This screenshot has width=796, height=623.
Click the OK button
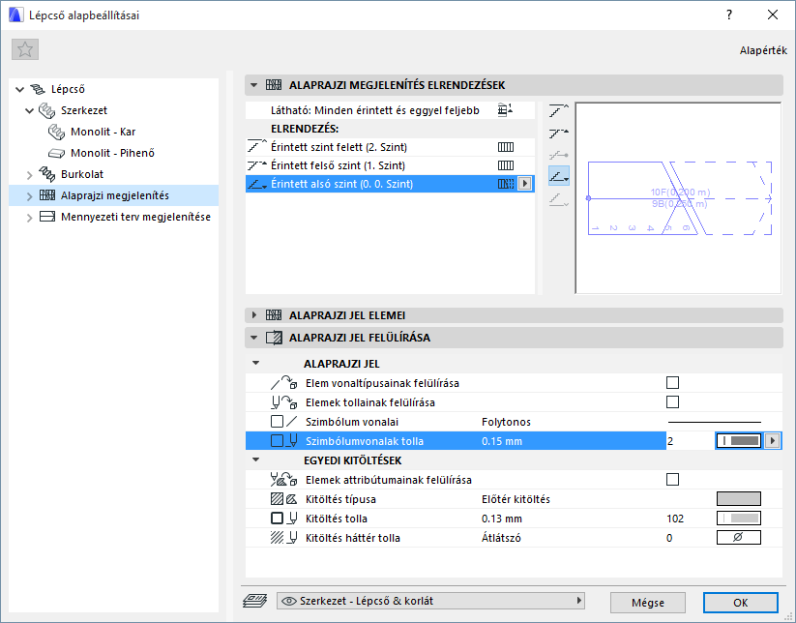(740, 603)
